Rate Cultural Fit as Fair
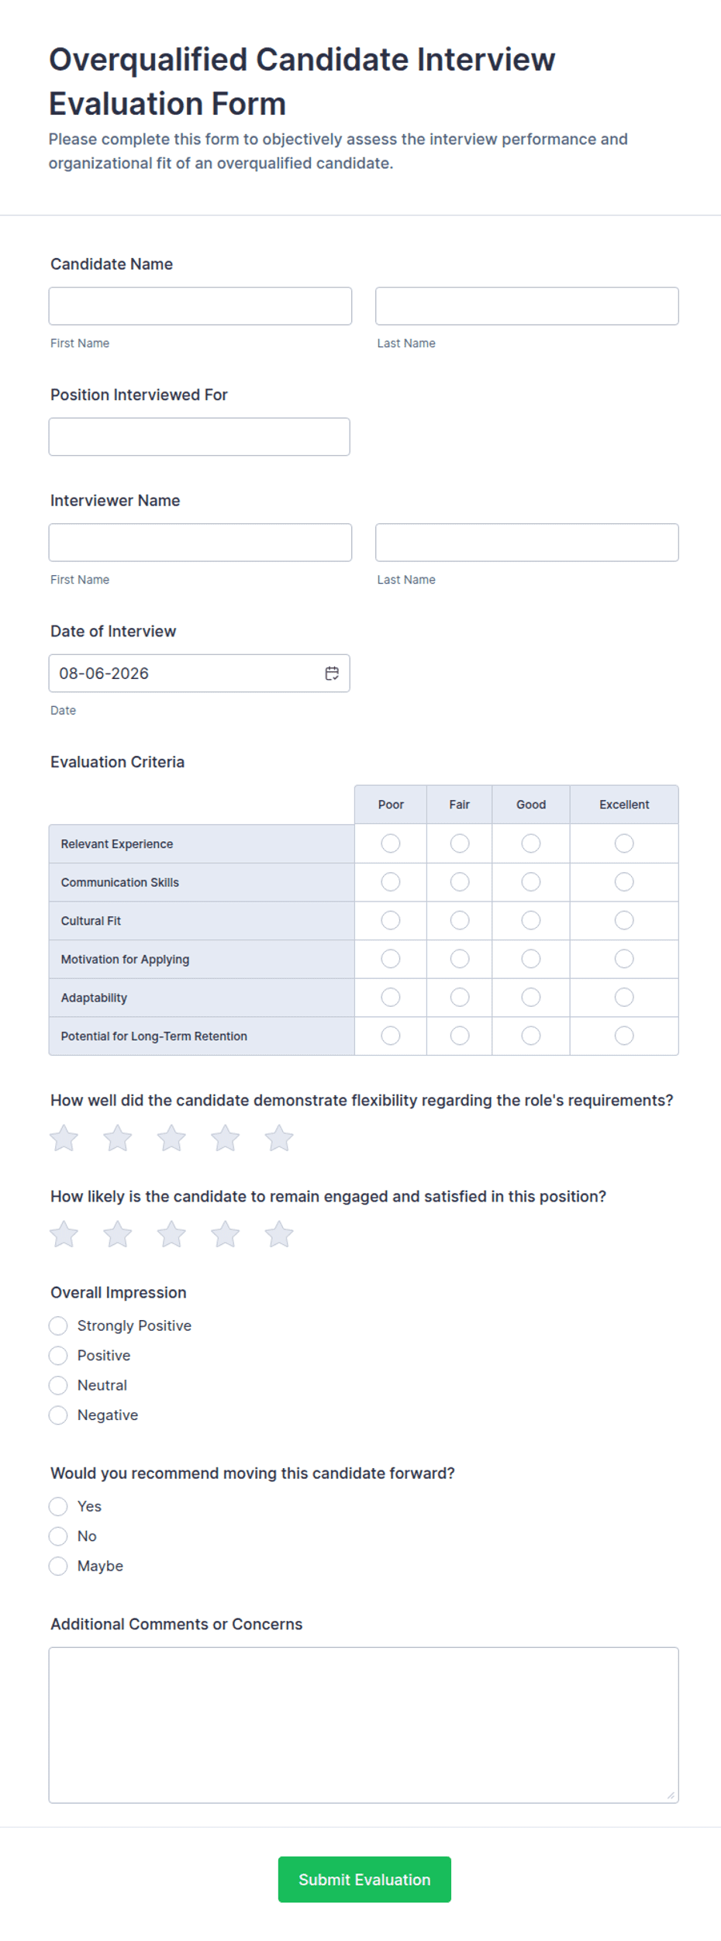721x1941 pixels. pos(460,920)
